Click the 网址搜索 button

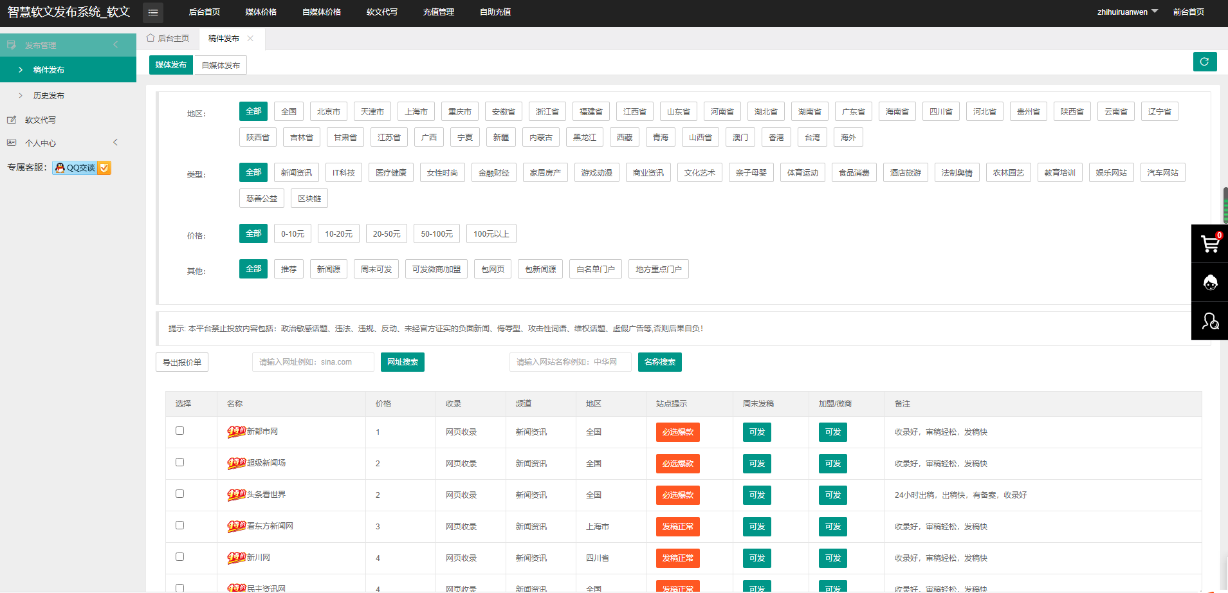[403, 362]
